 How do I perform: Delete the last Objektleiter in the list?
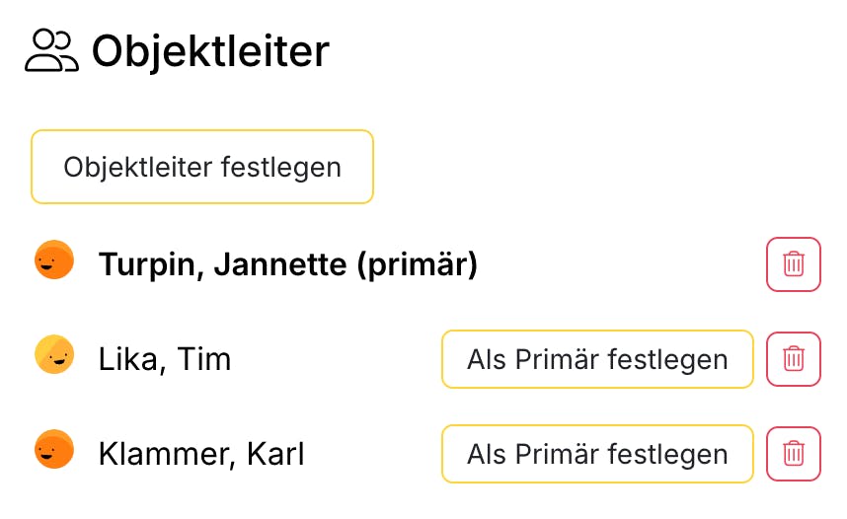[x=793, y=454]
